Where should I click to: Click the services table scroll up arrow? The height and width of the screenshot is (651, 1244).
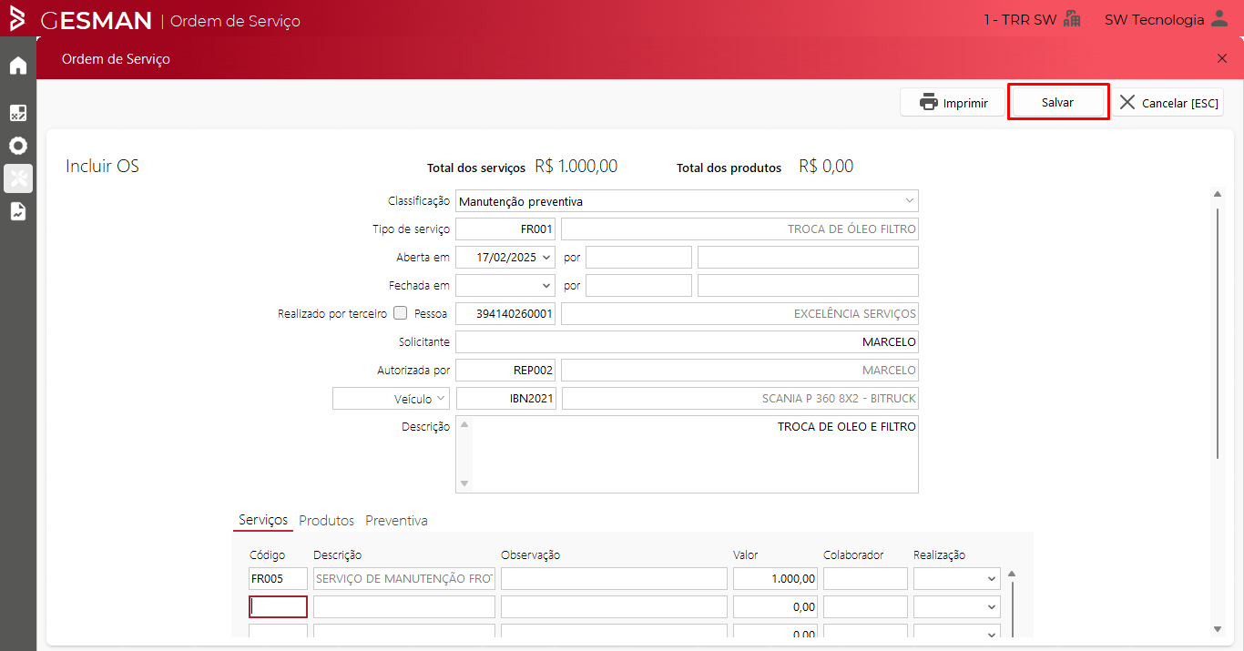(x=1011, y=574)
